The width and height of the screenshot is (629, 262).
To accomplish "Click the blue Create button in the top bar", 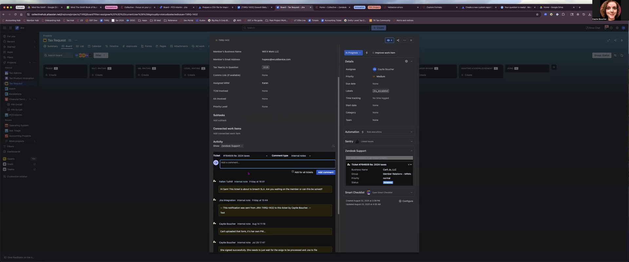I will click(379, 28).
